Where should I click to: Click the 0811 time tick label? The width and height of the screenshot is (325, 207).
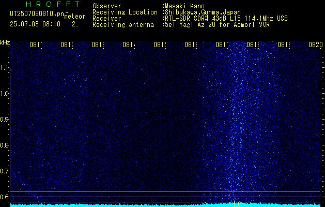[x=36, y=45]
